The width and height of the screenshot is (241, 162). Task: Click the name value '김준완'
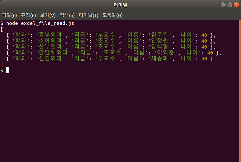click(x=160, y=35)
